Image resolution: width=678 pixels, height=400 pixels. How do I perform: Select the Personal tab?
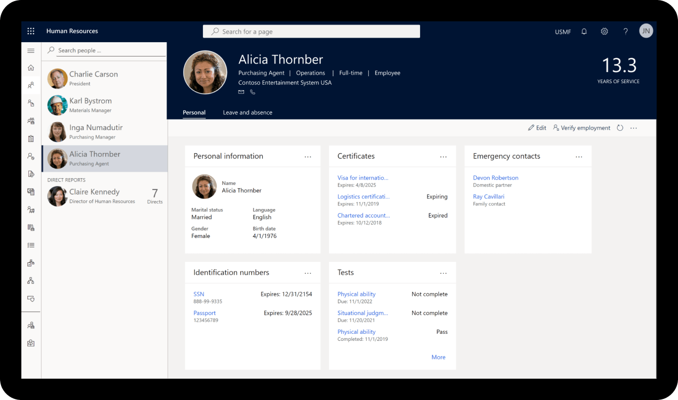[194, 113]
